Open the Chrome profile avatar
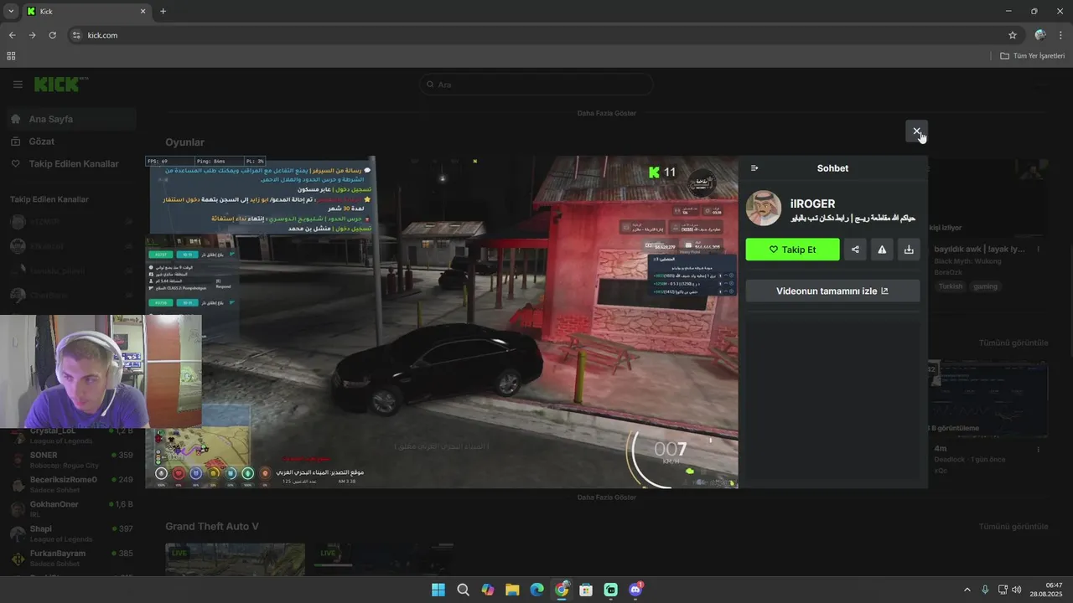Image resolution: width=1073 pixels, height=603 pixels. click(1040, 35)
